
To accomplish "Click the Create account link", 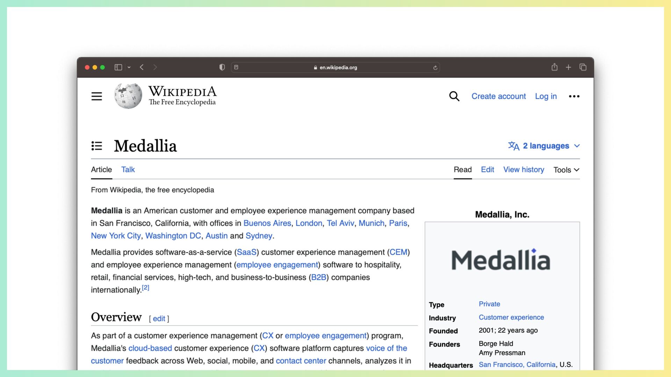I will (498, 96).
